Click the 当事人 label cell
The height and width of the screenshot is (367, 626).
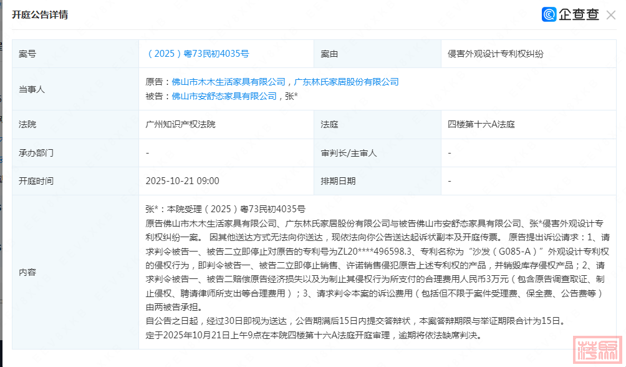tap(32, 89)
